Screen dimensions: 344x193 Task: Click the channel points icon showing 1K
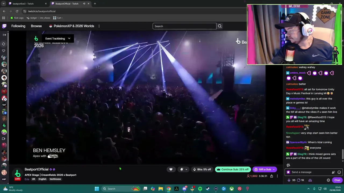[300, 180]
